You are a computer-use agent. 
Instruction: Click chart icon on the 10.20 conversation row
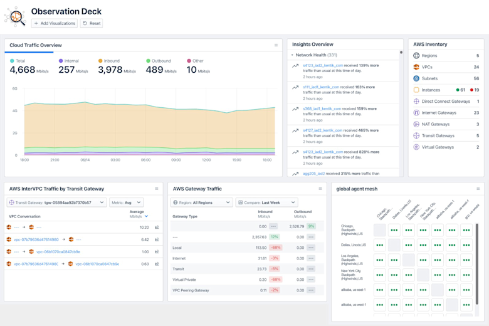click(x=157, y=228)
